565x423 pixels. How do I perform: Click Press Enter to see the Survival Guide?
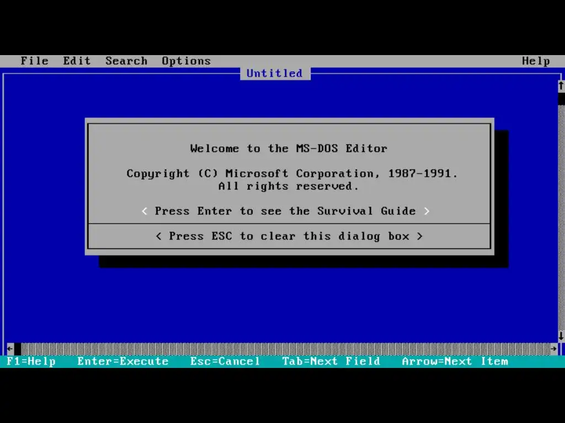click(285, 211)
